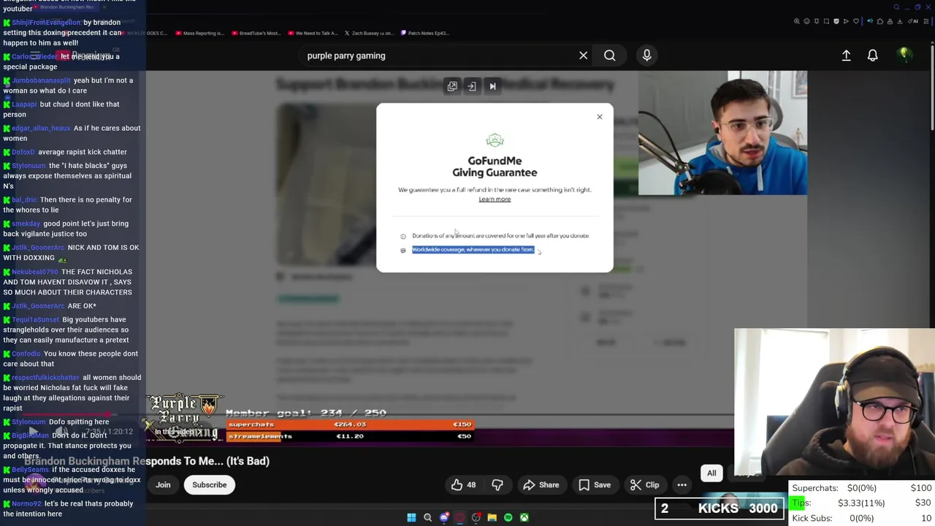Run the YouTube search with magnifier button
935x526 pixels.
609,56
